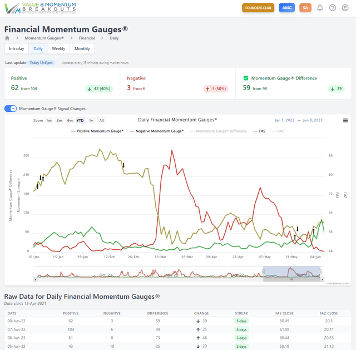Image resolution: width=356 pixels, height=350 pixels.
Task: Uncheck Momentum Gauge Difference checkbox
Action: pos(246,78)
